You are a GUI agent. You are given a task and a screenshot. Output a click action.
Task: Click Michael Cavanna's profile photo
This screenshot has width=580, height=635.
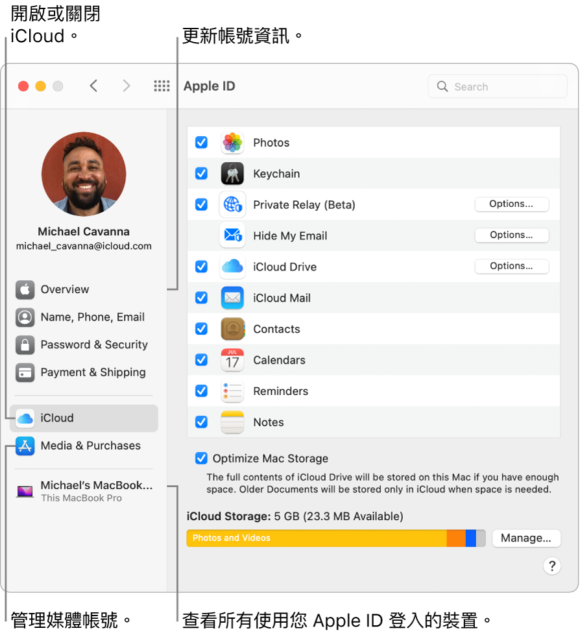84,174
